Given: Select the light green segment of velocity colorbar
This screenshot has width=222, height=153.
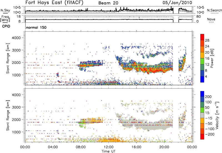Looking at the screenshot, I should tap(202, 110).
